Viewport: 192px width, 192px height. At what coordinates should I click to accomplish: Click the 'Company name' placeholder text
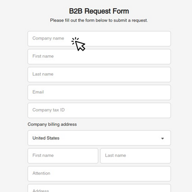point(48,38)
